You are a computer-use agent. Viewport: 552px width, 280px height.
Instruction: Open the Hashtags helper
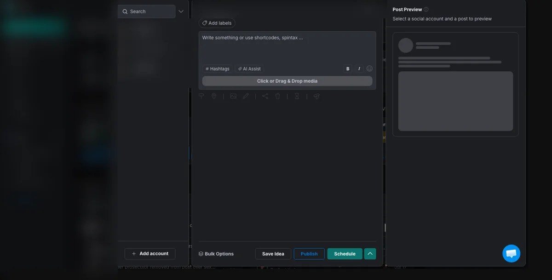tap(217, 69)
